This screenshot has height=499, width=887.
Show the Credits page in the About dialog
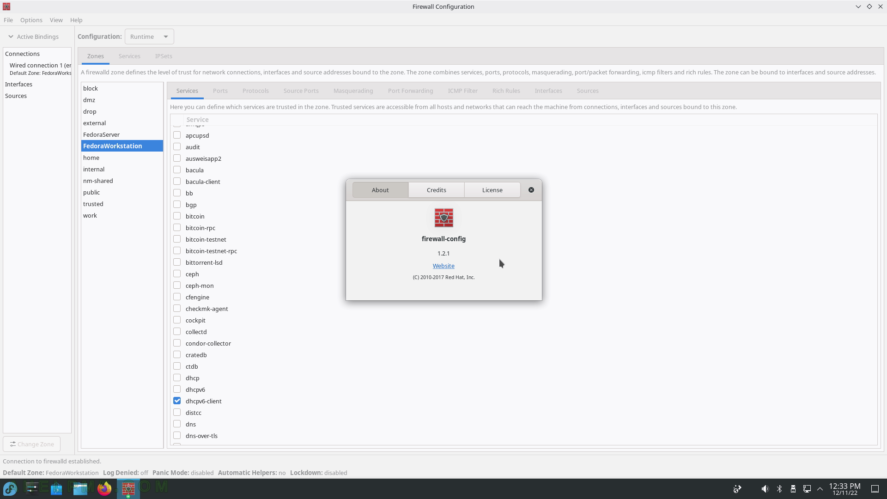436,190
